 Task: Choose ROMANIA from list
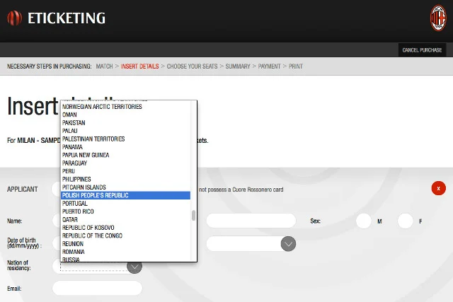tap(126, 252)
